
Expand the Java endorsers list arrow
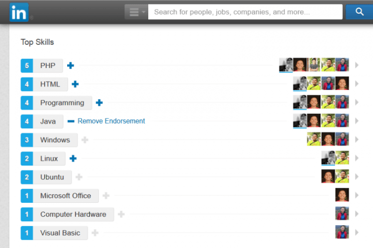[357, 121]
